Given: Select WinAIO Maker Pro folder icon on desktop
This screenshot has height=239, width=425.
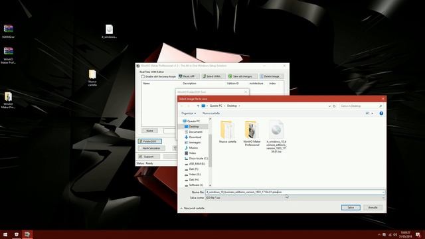Looking at the screenshot, I should click(x=8, y=100).
